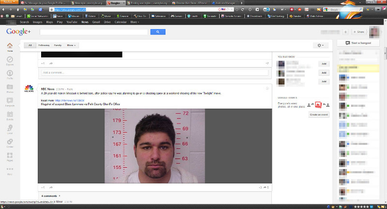Open the Explore compass icon in sidebar
This screenshot has height=209, width=387.
tap(10, 59)
